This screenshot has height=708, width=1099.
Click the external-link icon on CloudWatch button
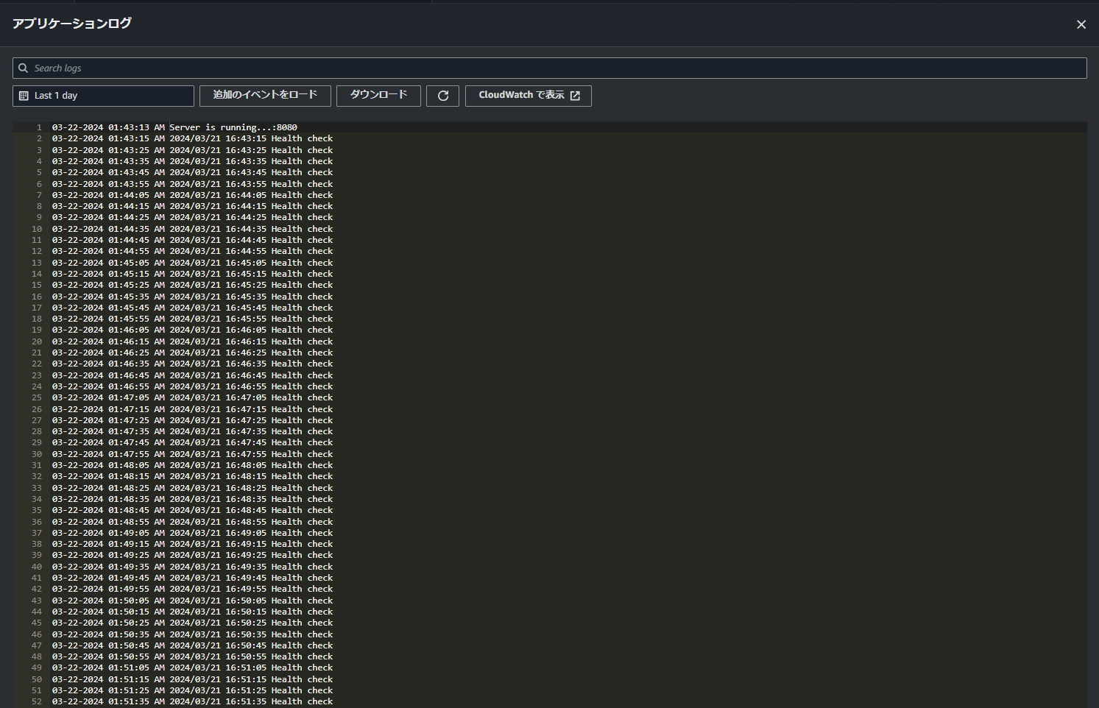point(576,95)
